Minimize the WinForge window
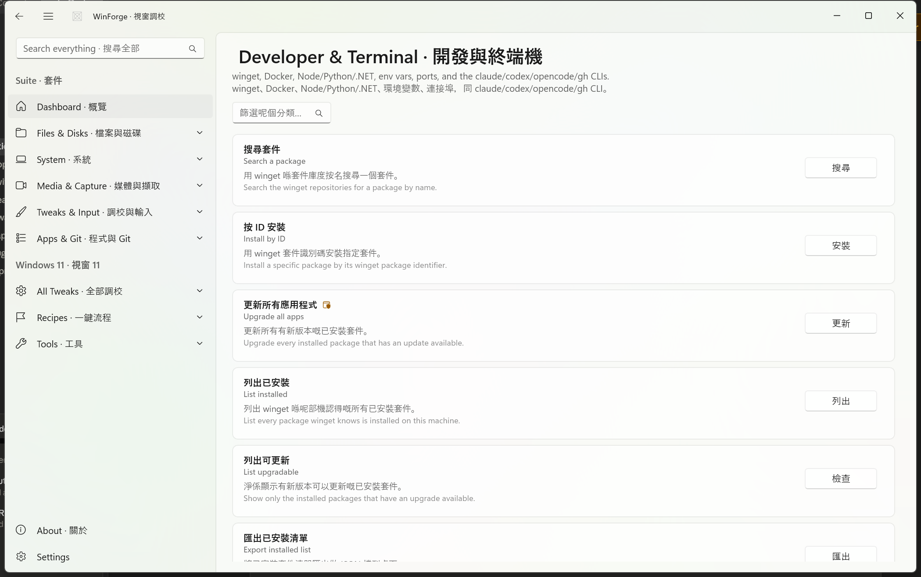Image resolution: width=921 pixels, height=577 pixels. [837, 16]
